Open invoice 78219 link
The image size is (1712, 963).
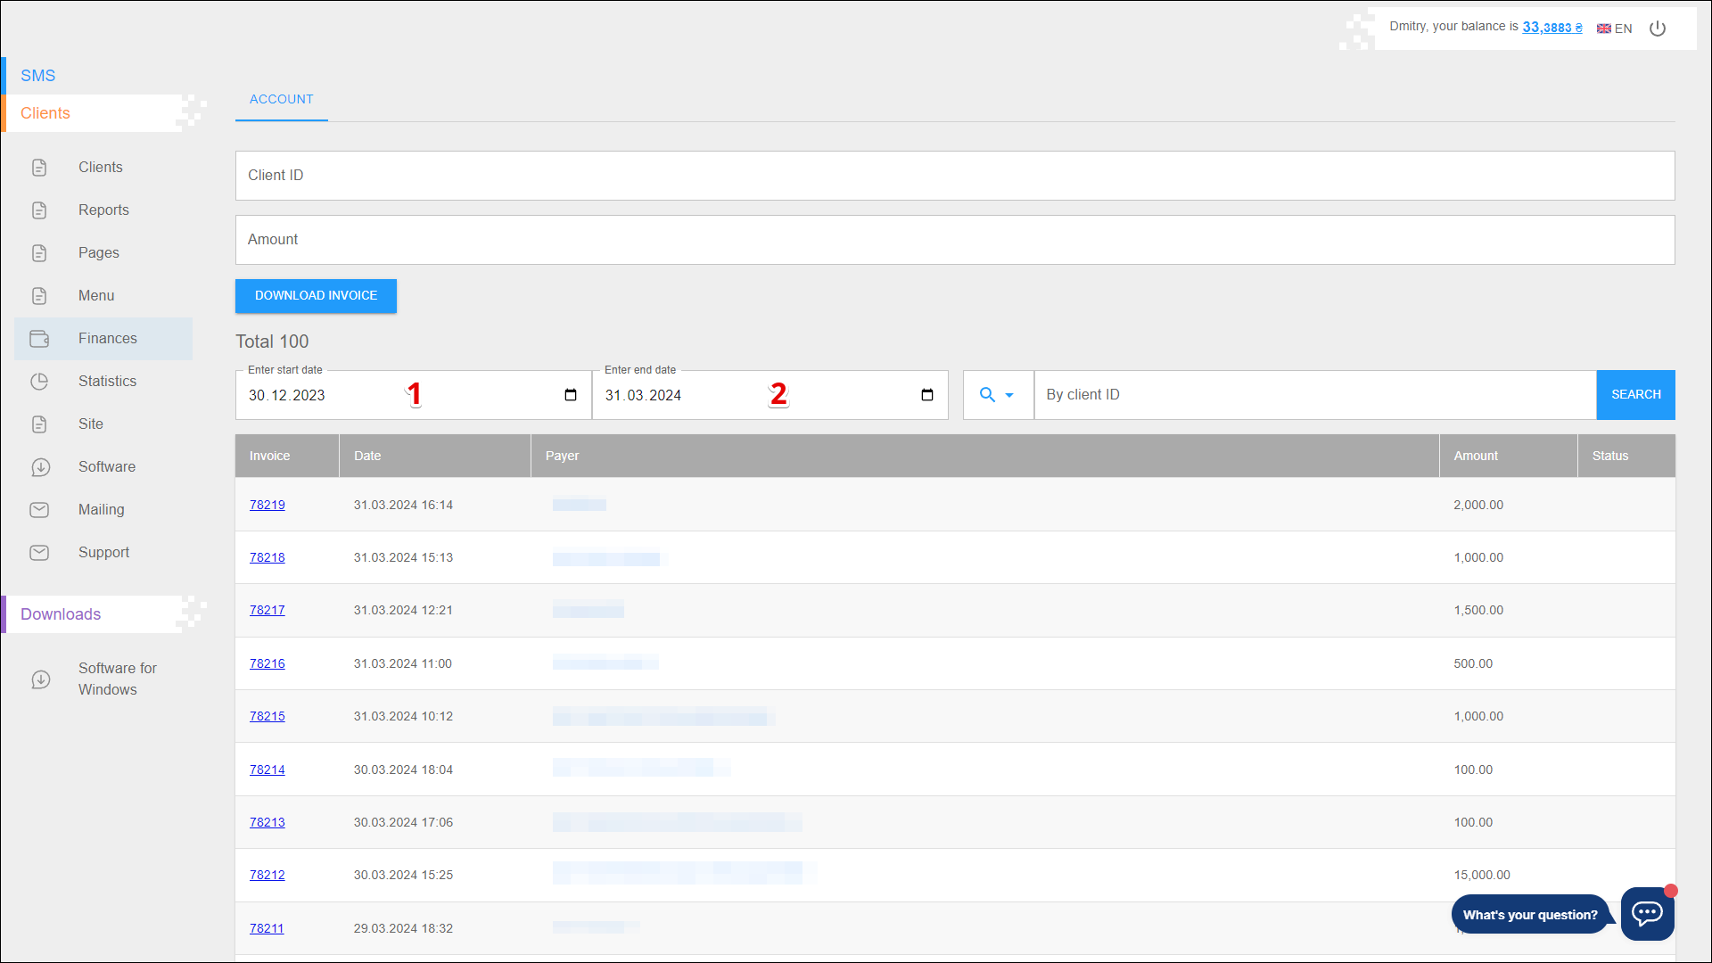267,505
